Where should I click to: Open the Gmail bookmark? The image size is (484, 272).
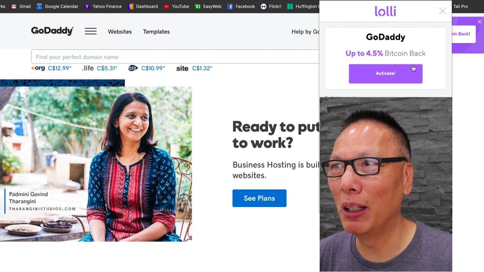point(21,6)
